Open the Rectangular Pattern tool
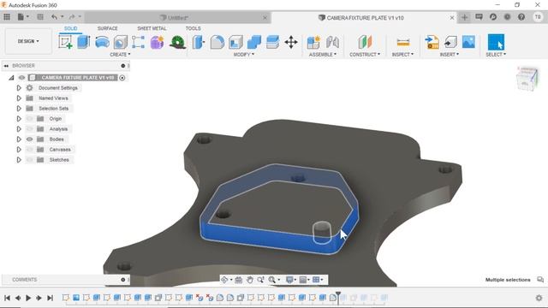 point(139,42)
